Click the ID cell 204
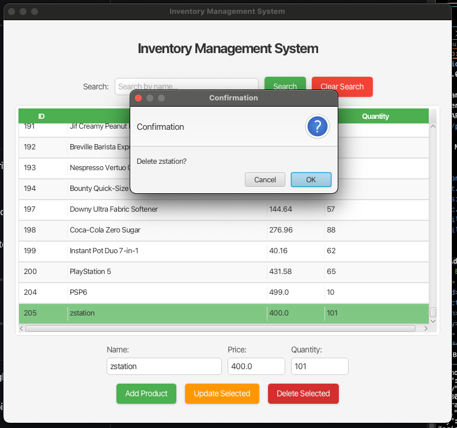The image size is (457, 428). (x=43, y=292)
